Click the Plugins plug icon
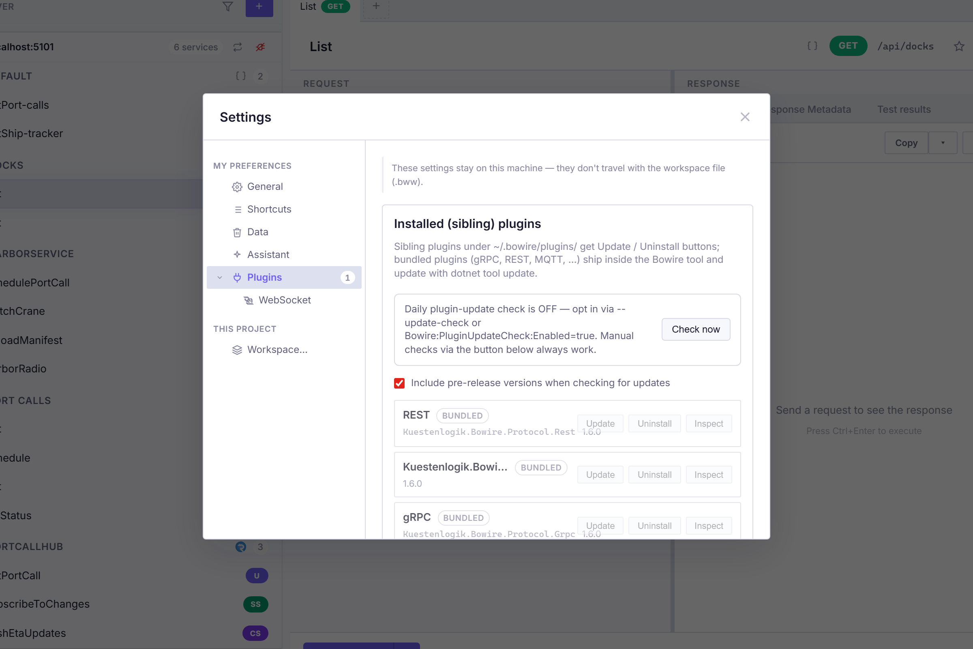The width and height of the screenshot is (973, 649). tap(237, 277)
